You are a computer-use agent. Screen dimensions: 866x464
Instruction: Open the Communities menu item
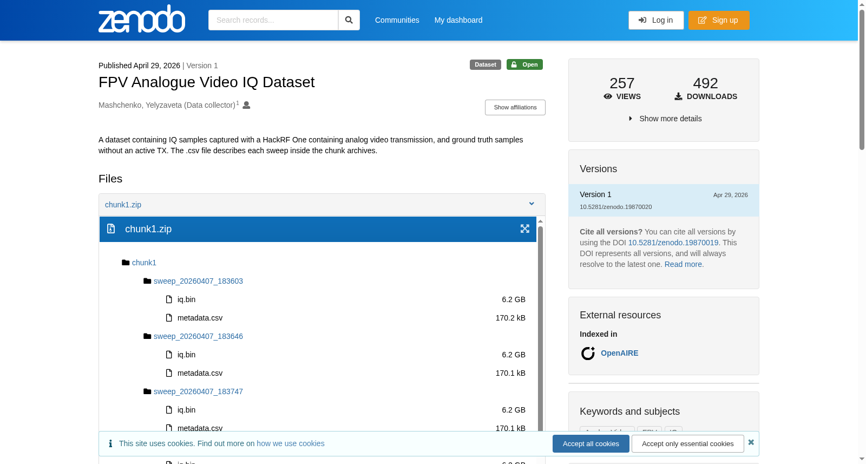point(397,20)
